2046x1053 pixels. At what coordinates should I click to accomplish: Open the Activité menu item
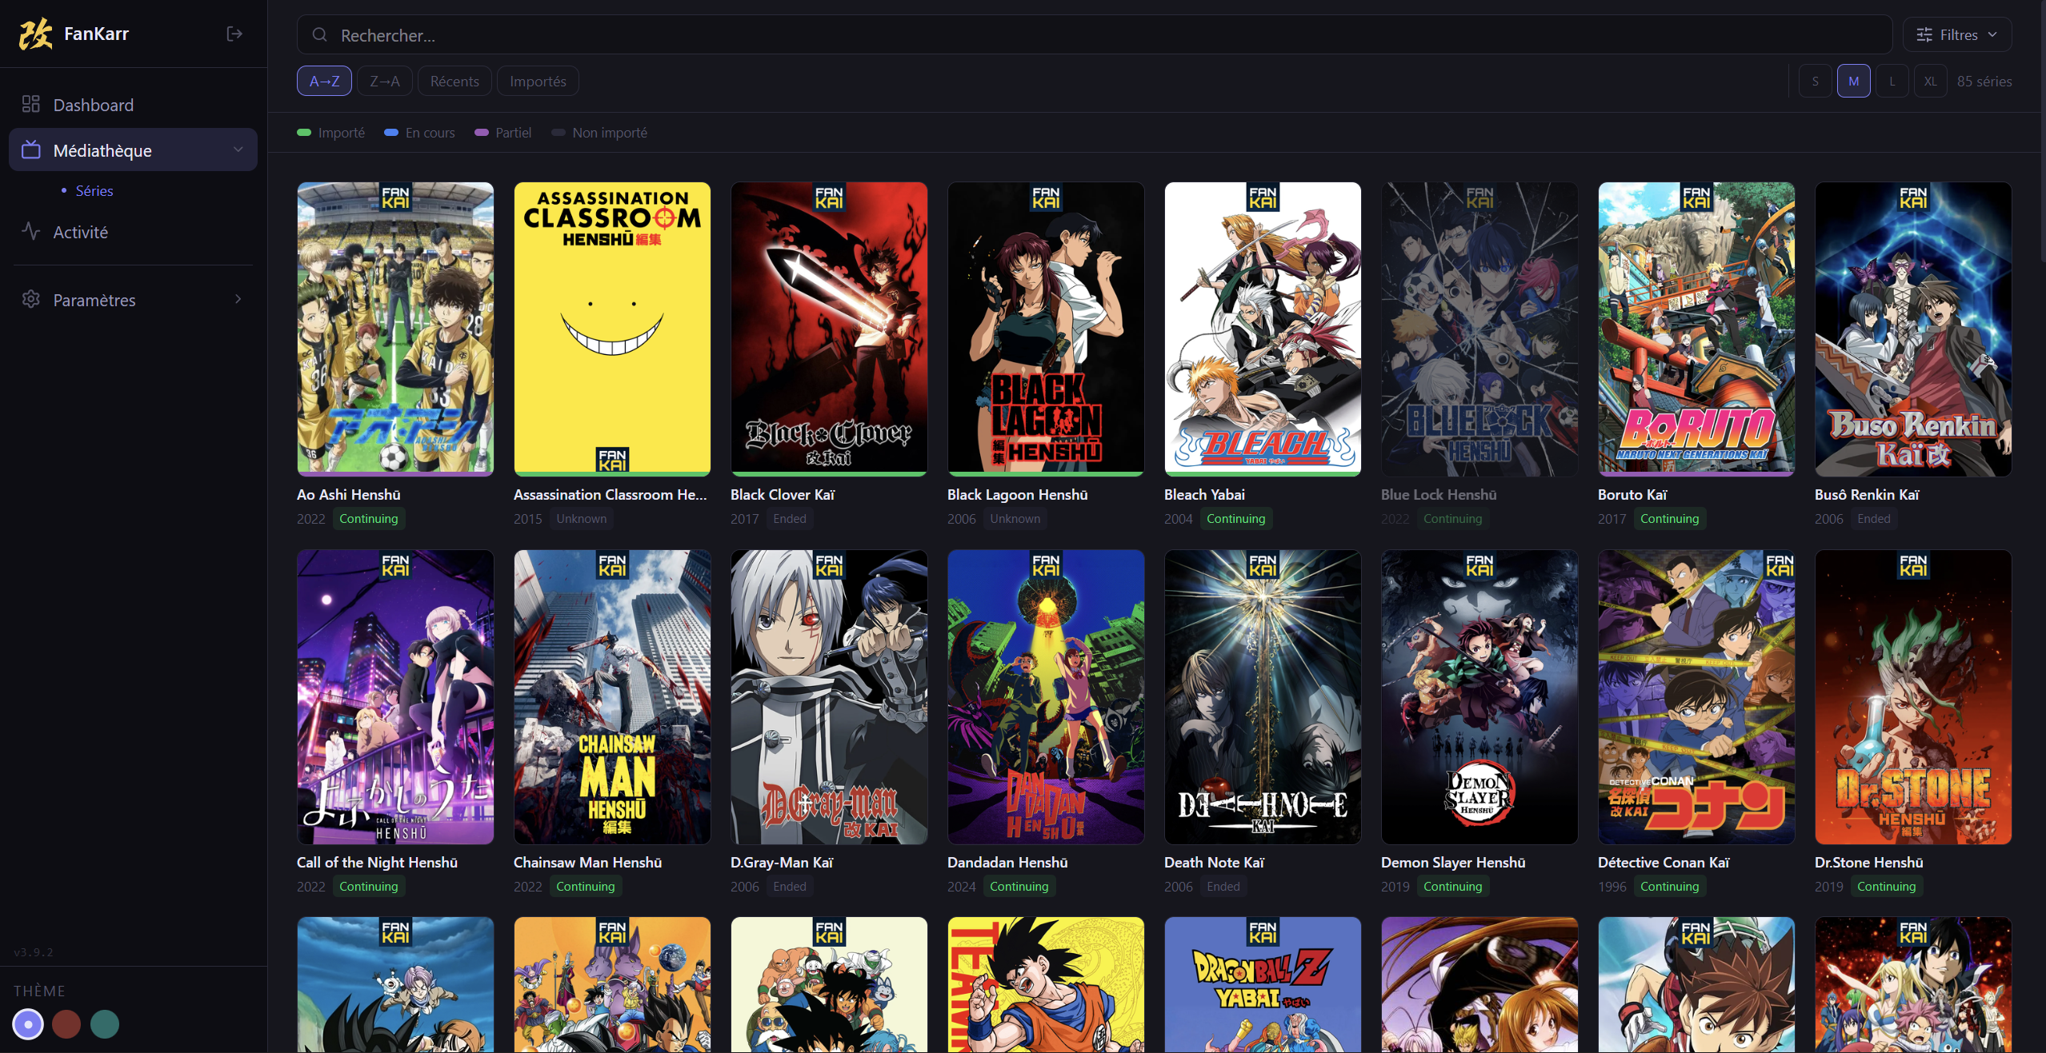[x=133, y=232]
